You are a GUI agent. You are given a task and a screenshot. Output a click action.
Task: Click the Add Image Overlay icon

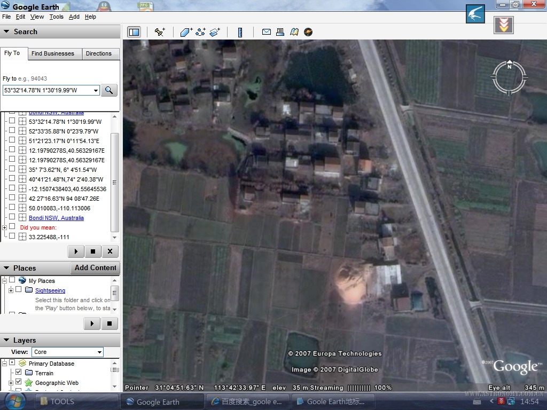[x=215, y=32]
